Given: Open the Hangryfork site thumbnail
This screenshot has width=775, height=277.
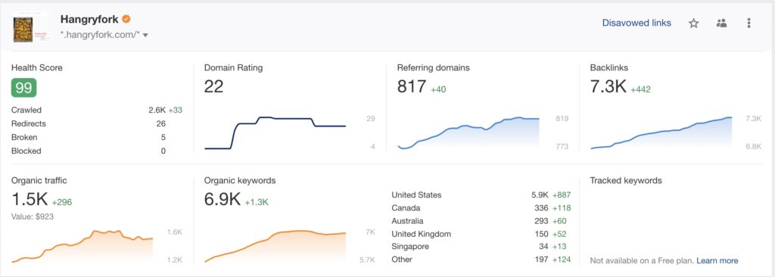Looking at the screenshot, I should [x=23, y=30].
